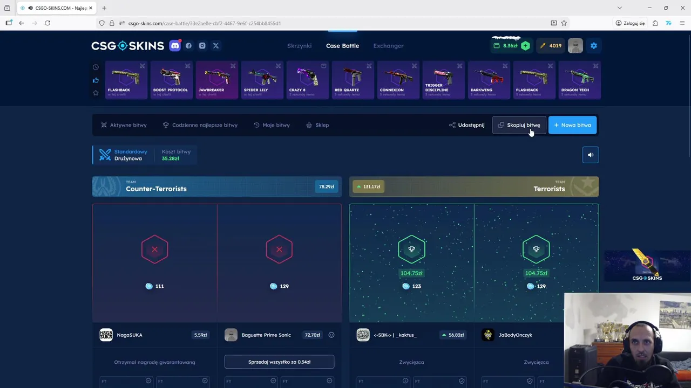Screen dimensions: 691x388
Task: Switch to the Moje bitwy tab
Action: tap(272, 125)
